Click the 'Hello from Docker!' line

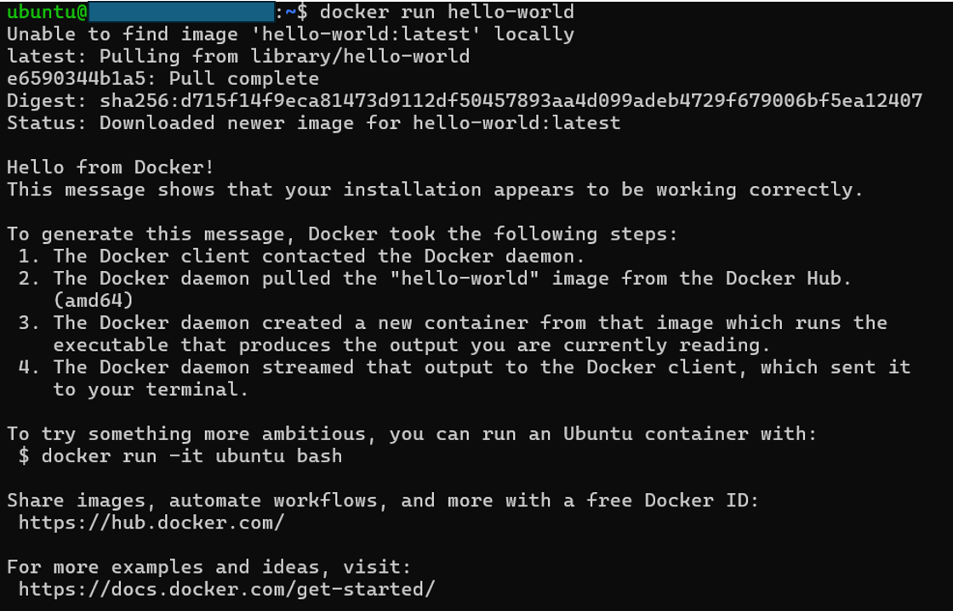[111, 167]
